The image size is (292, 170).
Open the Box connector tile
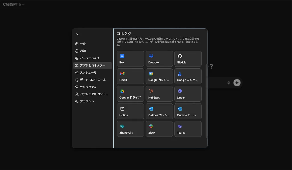tap(130, 59)
